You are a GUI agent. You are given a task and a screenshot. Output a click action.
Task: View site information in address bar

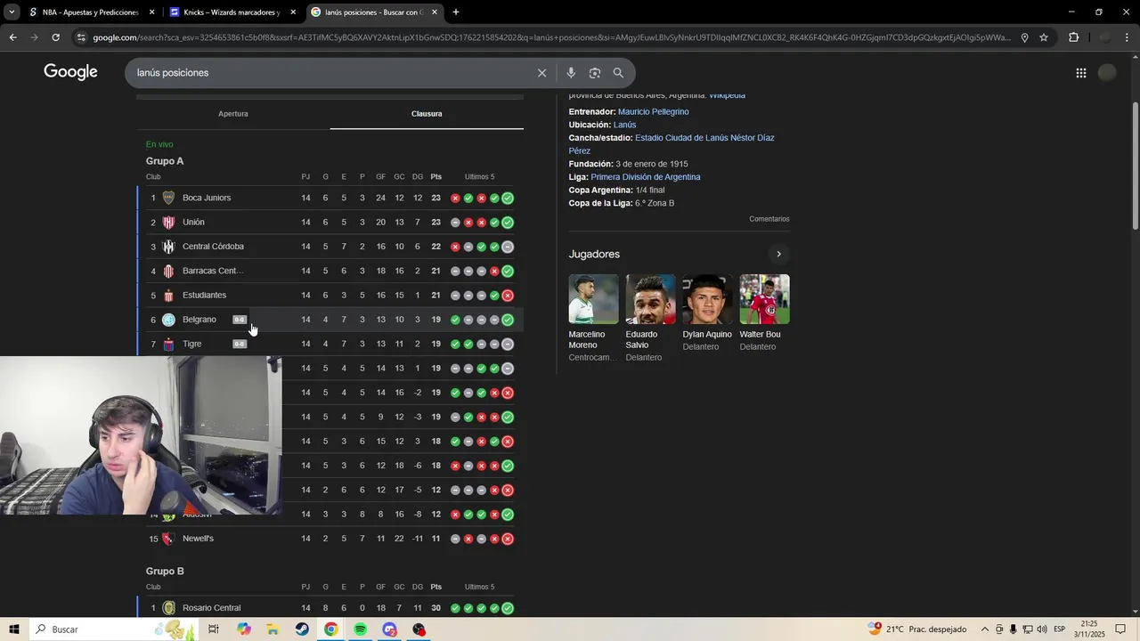coord(81,37)
